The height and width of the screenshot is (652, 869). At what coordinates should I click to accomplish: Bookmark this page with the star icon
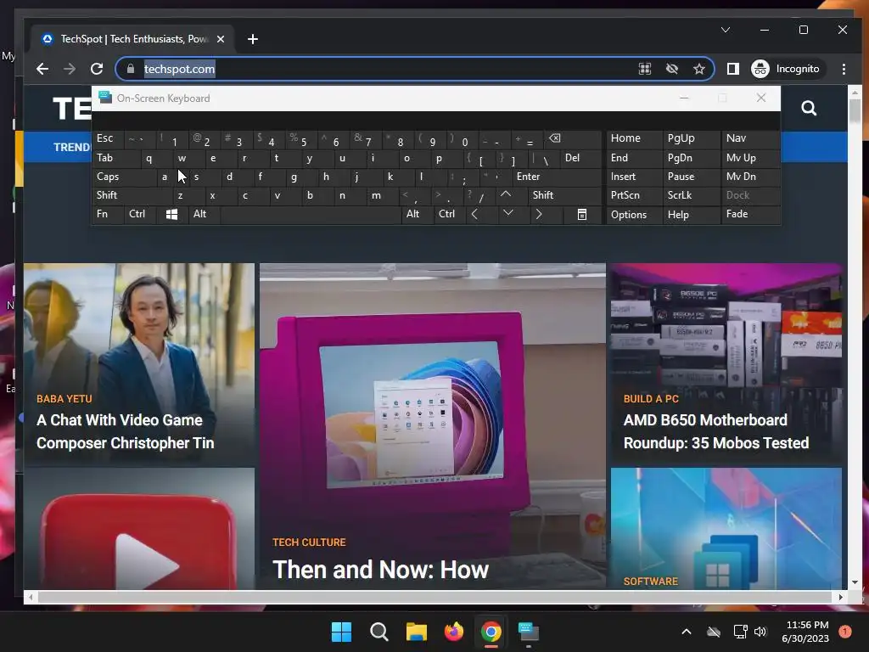tap(699, 69)
